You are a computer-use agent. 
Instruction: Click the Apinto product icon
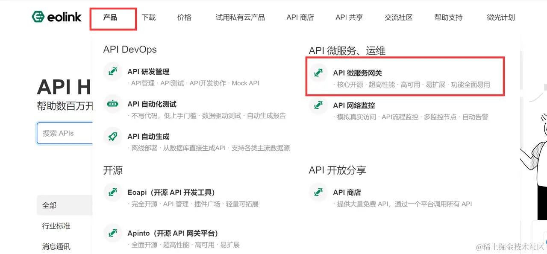pos(113,234)
